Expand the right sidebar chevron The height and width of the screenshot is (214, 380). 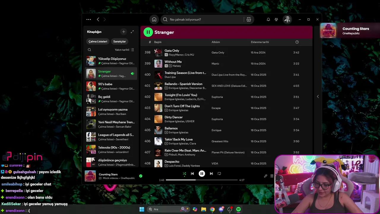tap(318, 97)
